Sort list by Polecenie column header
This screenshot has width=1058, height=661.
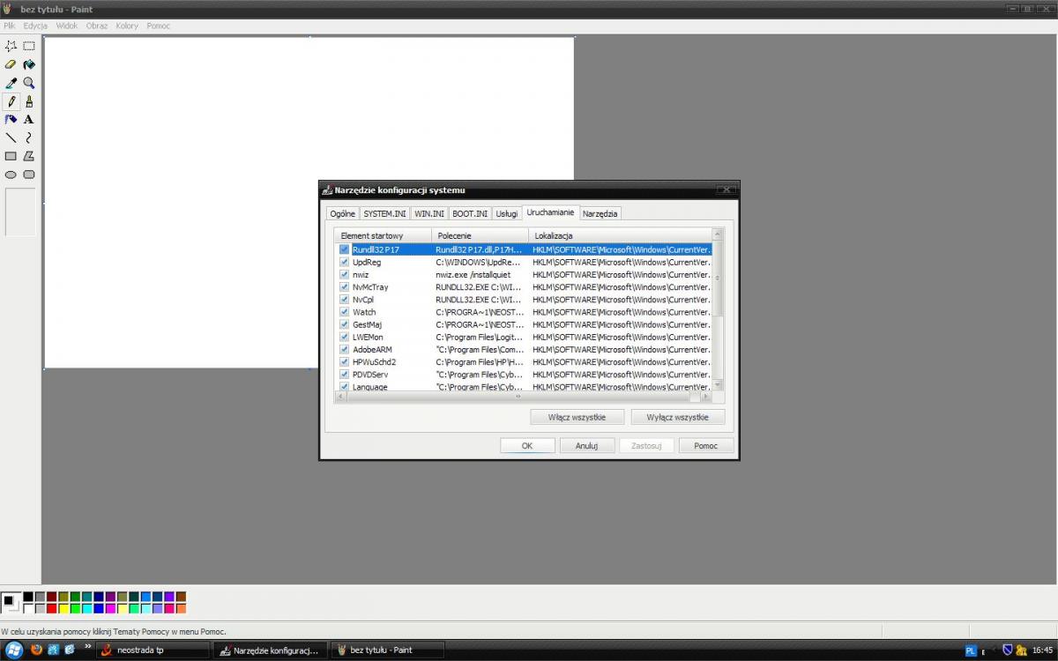pyautogui.click(x=481, y=235)
